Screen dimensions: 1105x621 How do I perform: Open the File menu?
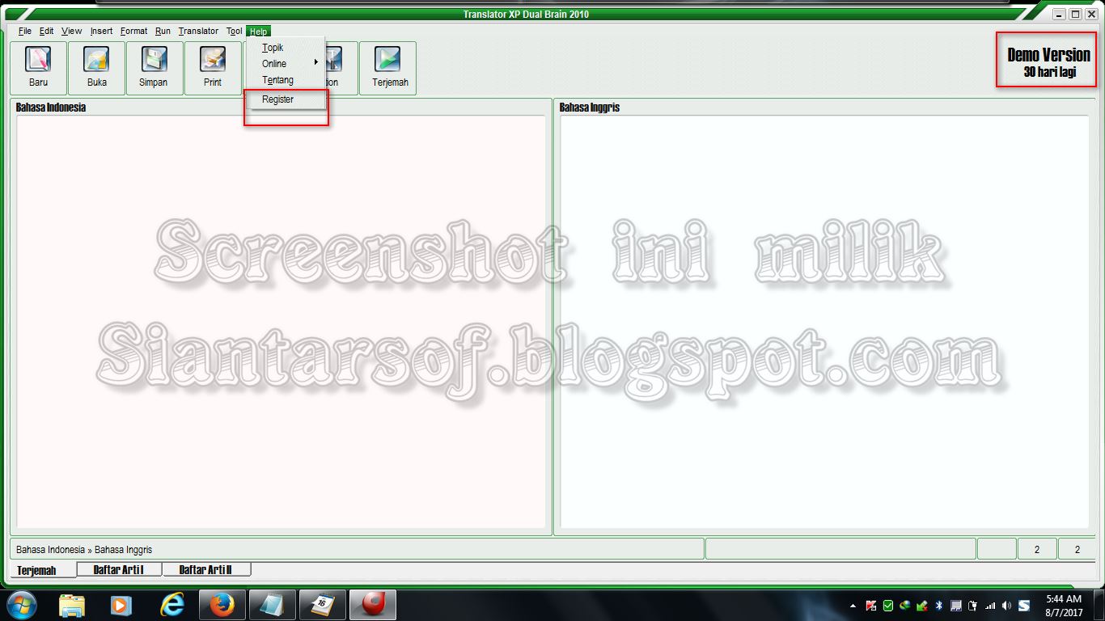click(x=24, y=32)
